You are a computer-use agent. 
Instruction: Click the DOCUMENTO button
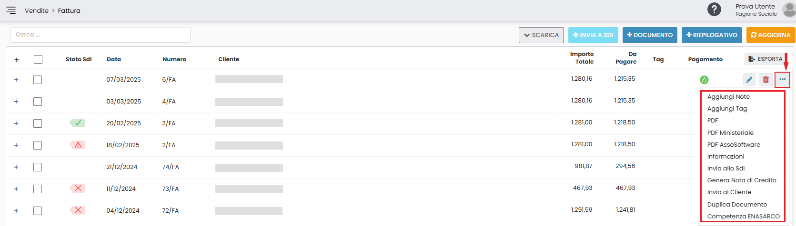click(x=650, y=35)
